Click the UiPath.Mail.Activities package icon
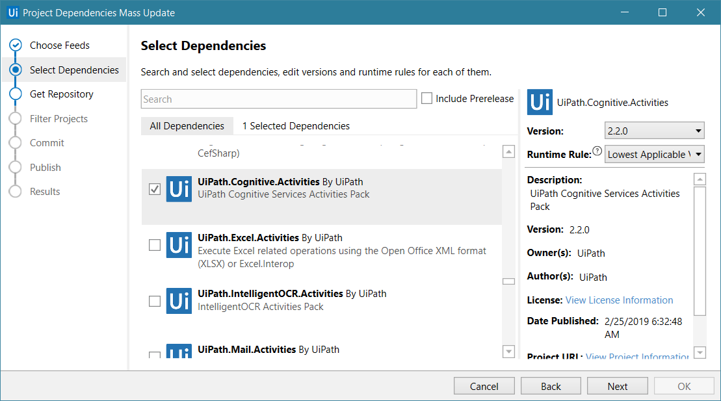 click(x=179, y=351)
